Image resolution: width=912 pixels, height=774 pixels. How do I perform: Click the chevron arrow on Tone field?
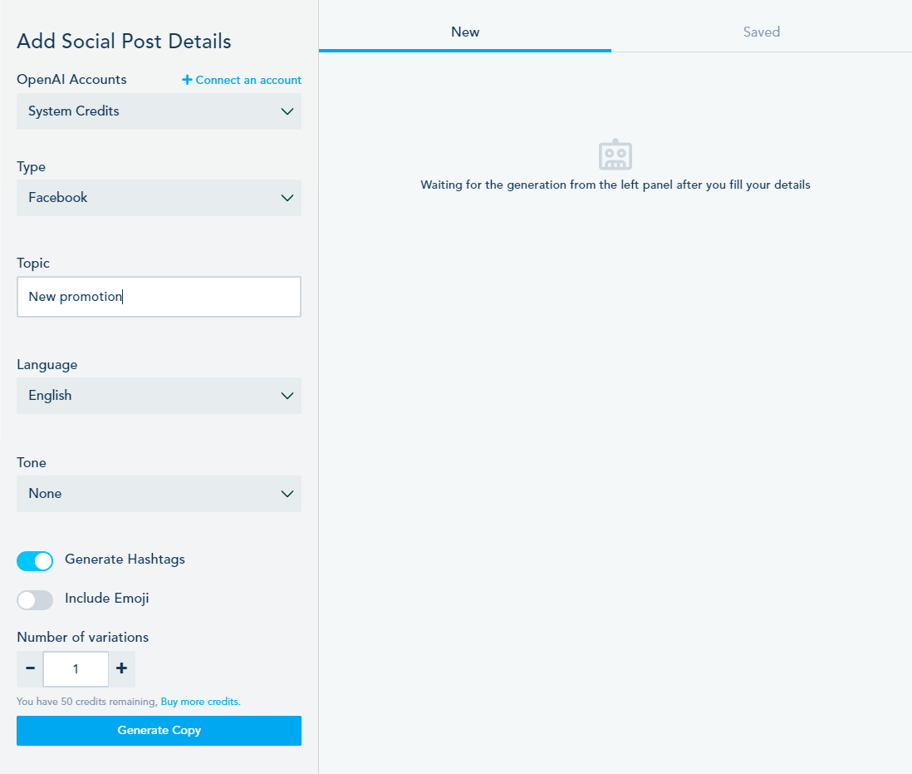pyautogui.click(x=287, y=494)
